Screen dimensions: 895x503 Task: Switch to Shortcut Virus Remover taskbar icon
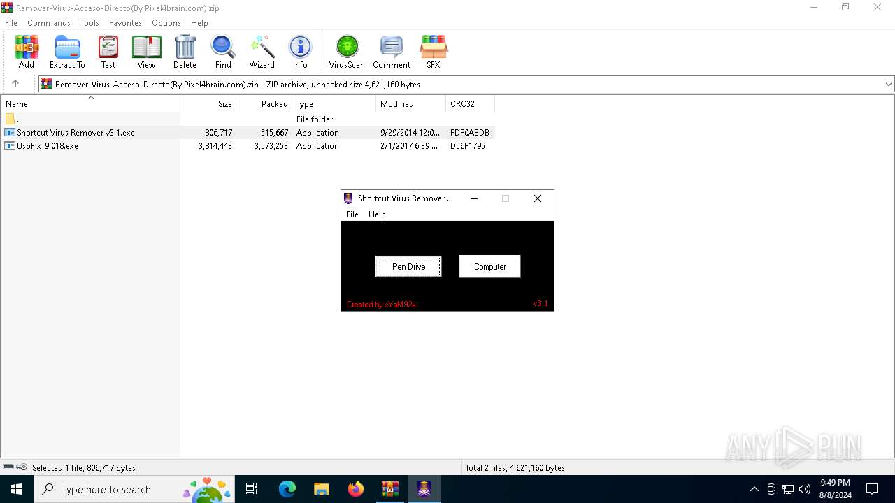424,489
